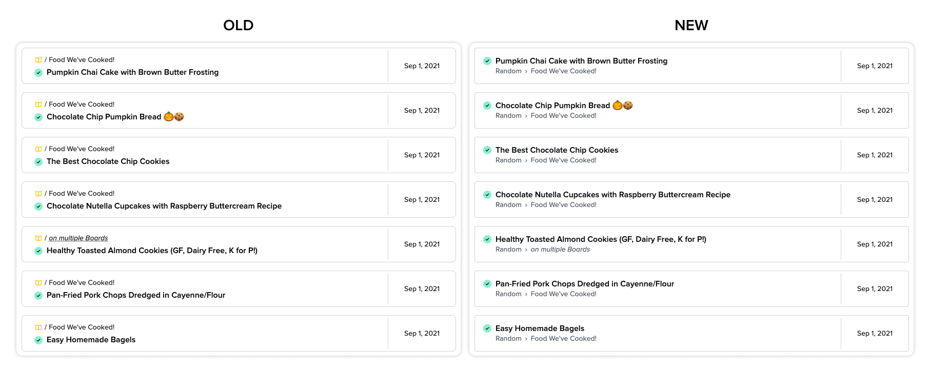Uncheck Easy Homemade Bagels in NEW list

coord(487,328)
